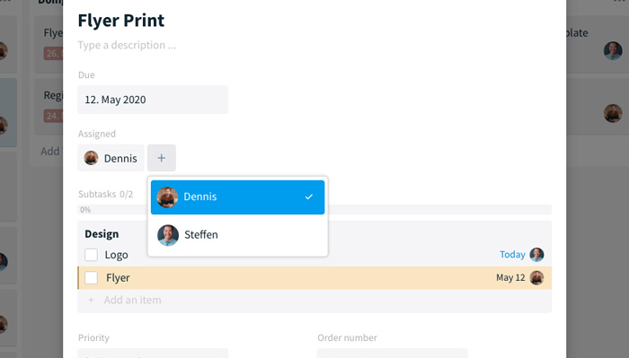Select Steffen from the assignee dropdown
The image size is (629, 358).
237,235
